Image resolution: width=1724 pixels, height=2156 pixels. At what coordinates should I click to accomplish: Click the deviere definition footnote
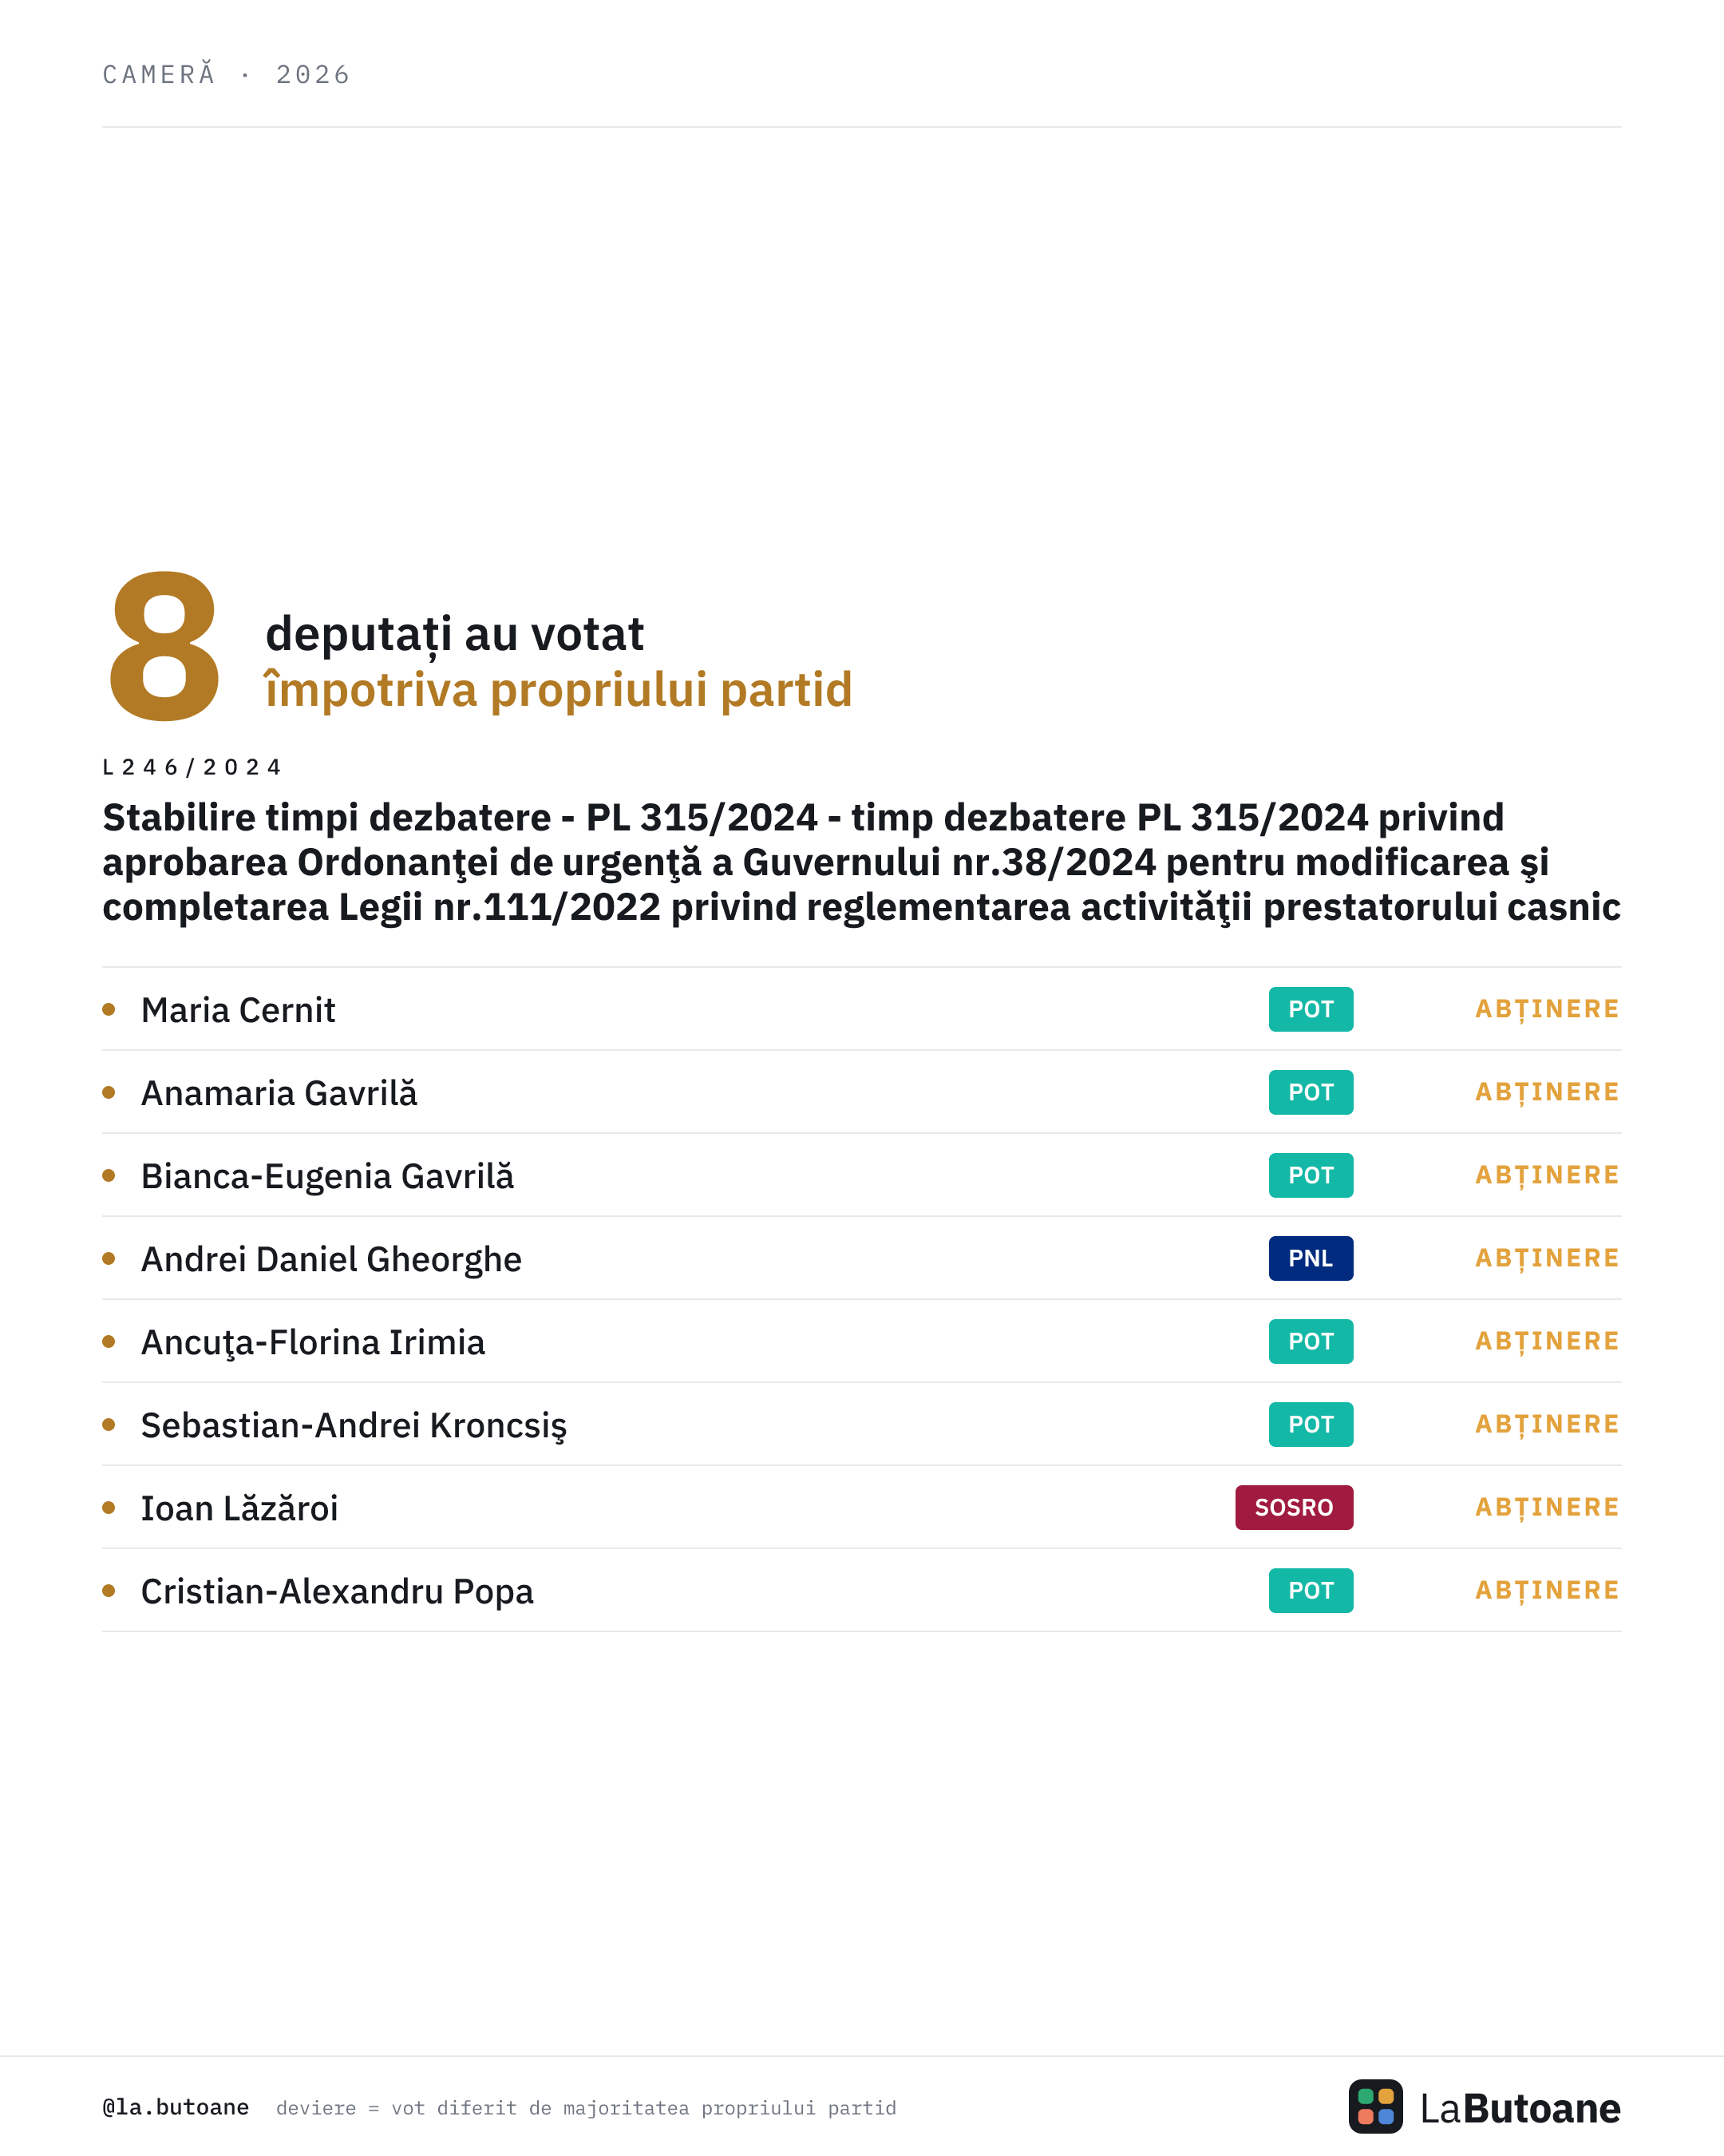[x=586, y=2108]
